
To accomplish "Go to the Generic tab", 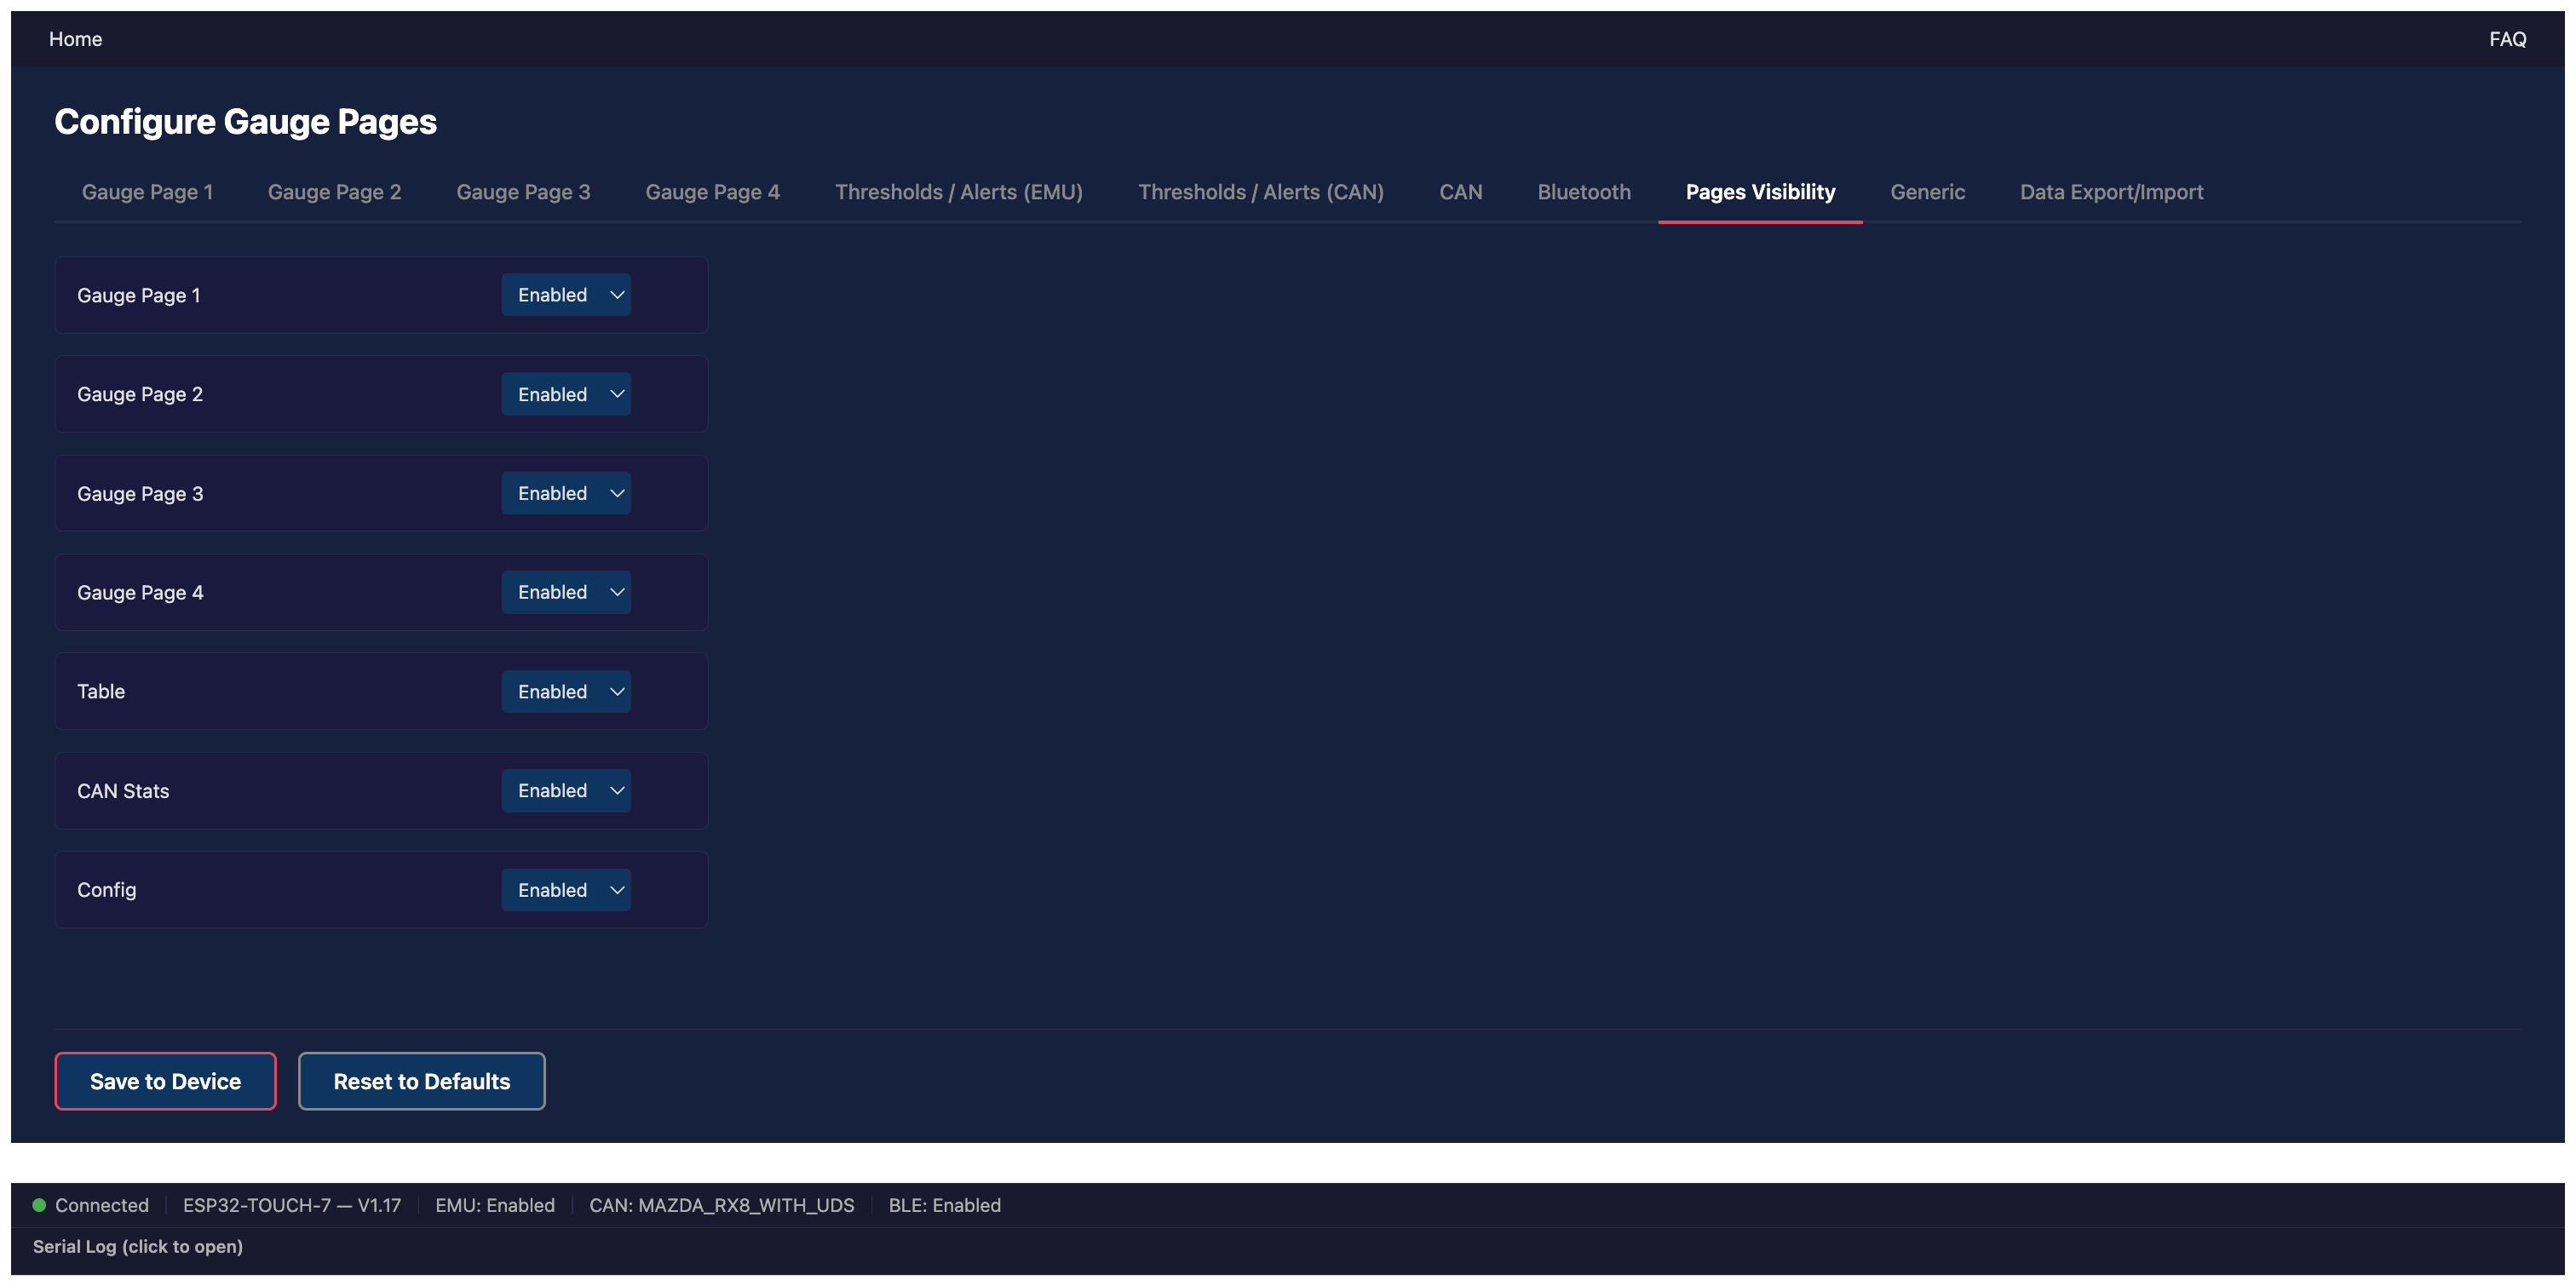I will (x=1927, y=192).
